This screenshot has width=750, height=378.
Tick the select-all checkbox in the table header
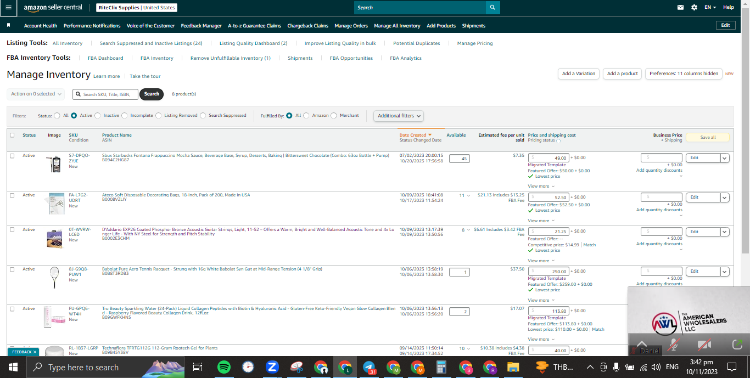12,135
